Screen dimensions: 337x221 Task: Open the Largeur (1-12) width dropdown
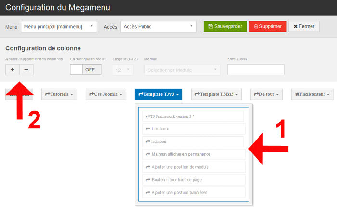pyautogui.click(x=122, y=70)
